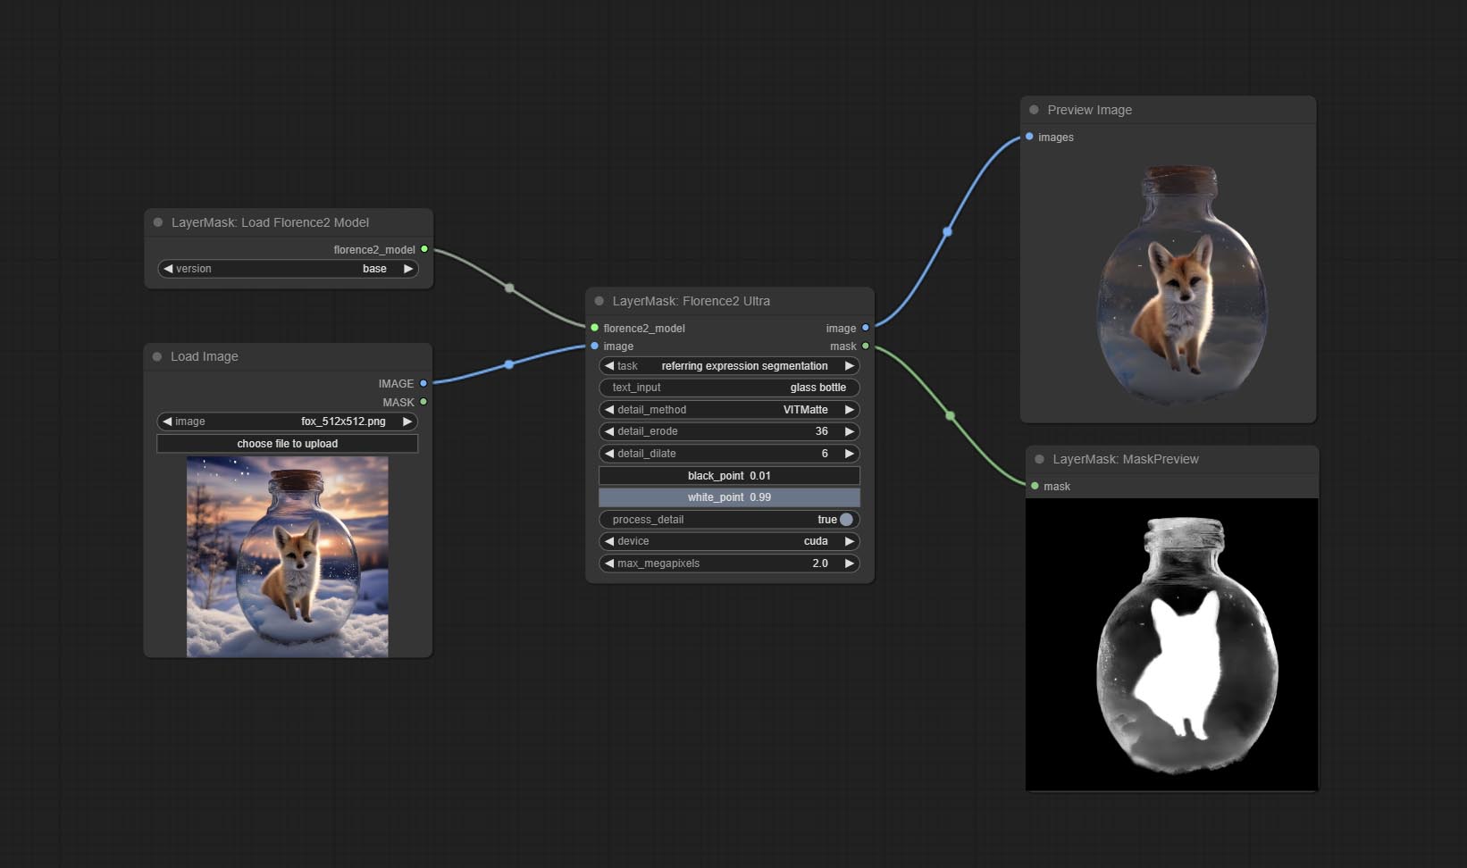Click the black_point 0.01 slider
The image size is (1467, 868).
[729, 476]
